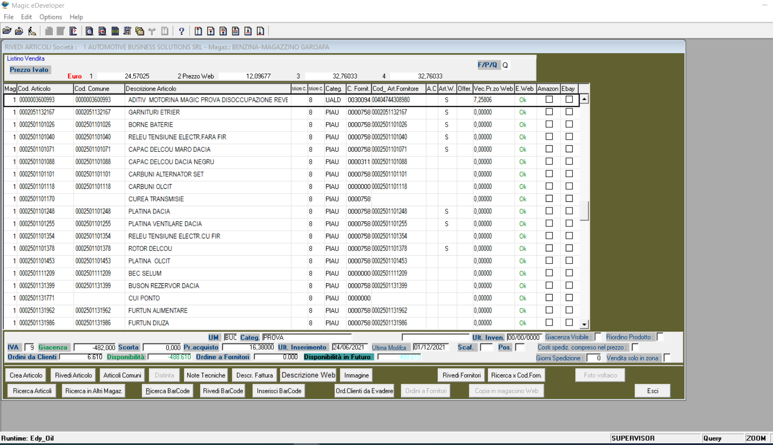Click the Cod. Articolo column header

pyautogui.click(x=45, y=88)
